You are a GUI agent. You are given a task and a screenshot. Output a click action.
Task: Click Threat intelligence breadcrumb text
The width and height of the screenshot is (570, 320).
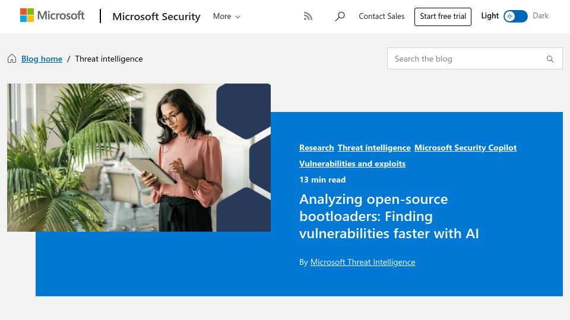[x=109, y=59]
